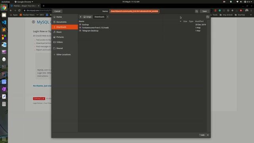Select Pictures in the sidebar
This screenshot has height=143, width=254.
point(65,37)
